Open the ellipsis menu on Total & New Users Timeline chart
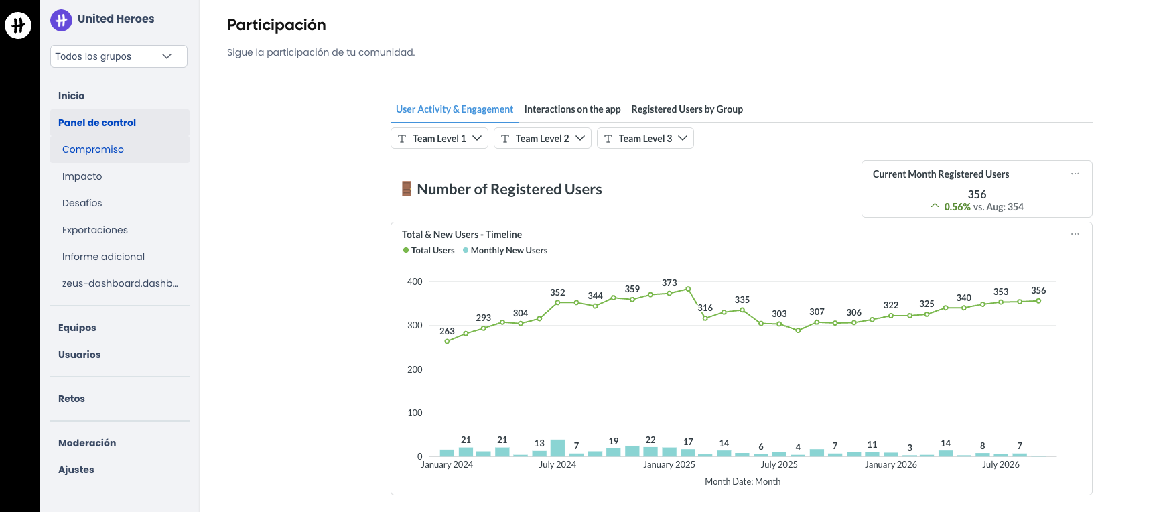1165x512 pixels. pyautogui.click(x=1075, y=234)
